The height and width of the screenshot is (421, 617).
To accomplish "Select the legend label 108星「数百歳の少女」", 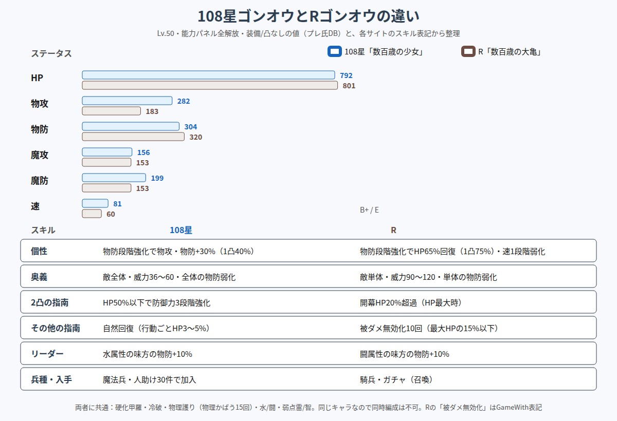I will pyautogui.click(x=384, y=52).
